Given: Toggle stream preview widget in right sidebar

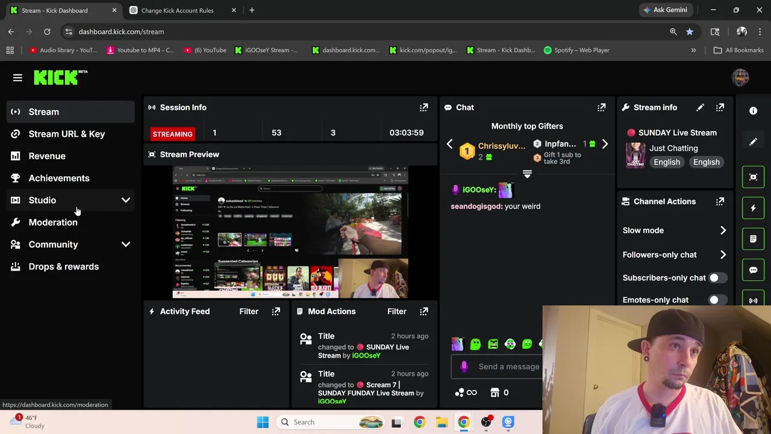Looking at the screenshot, I should click(753, 177).
